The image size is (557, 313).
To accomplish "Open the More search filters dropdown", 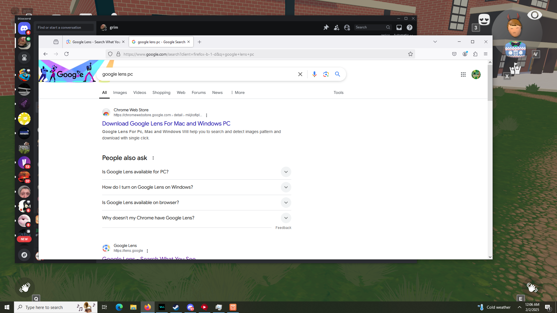I will pos(238,92).
